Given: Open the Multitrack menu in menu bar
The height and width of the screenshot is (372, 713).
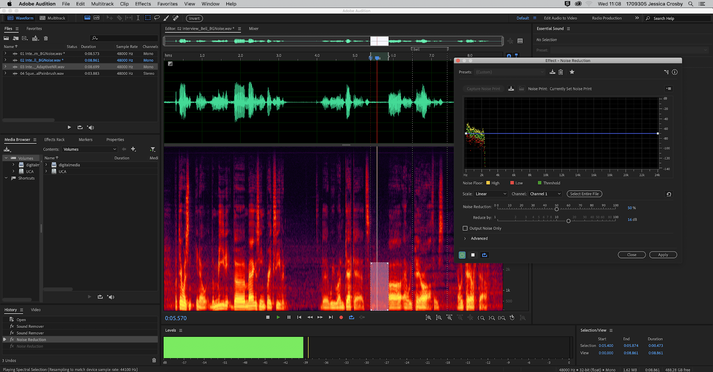Looking at the screenshot, I should click(102, 4).
